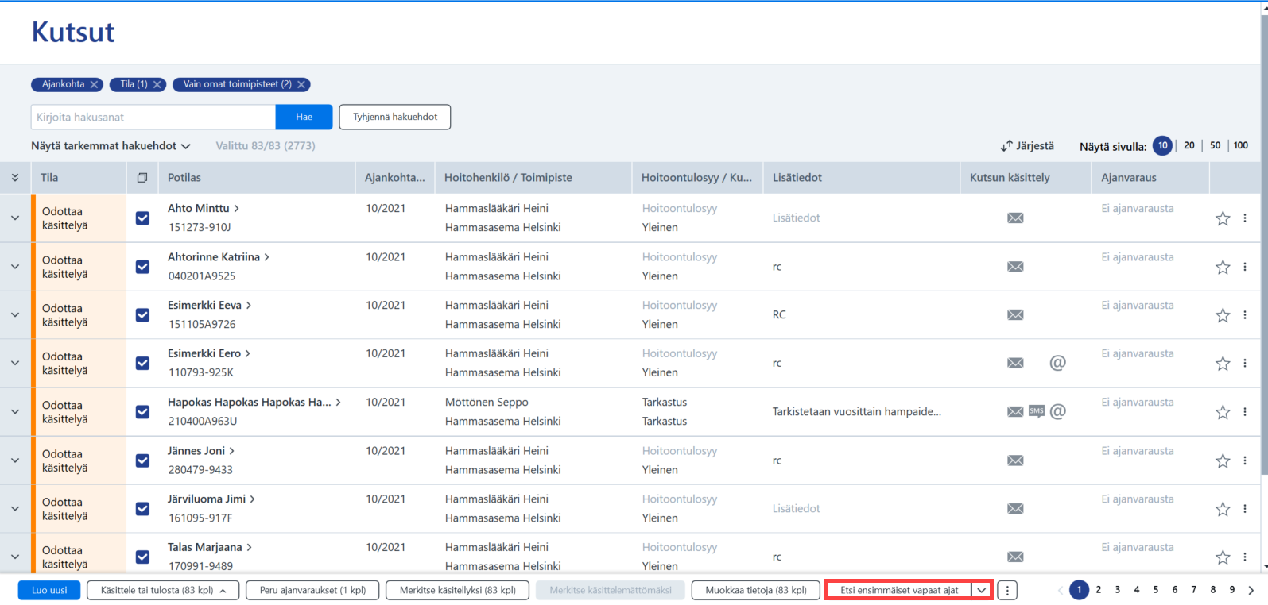The image size is (1268, 605).
Task: Uncheck the Ahtorinne Katriina row checkbox
Action: [x=142, y=266]
